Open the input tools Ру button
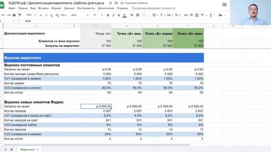The width and height of the screenshot is (271, 152). click(x=221, y=15)
